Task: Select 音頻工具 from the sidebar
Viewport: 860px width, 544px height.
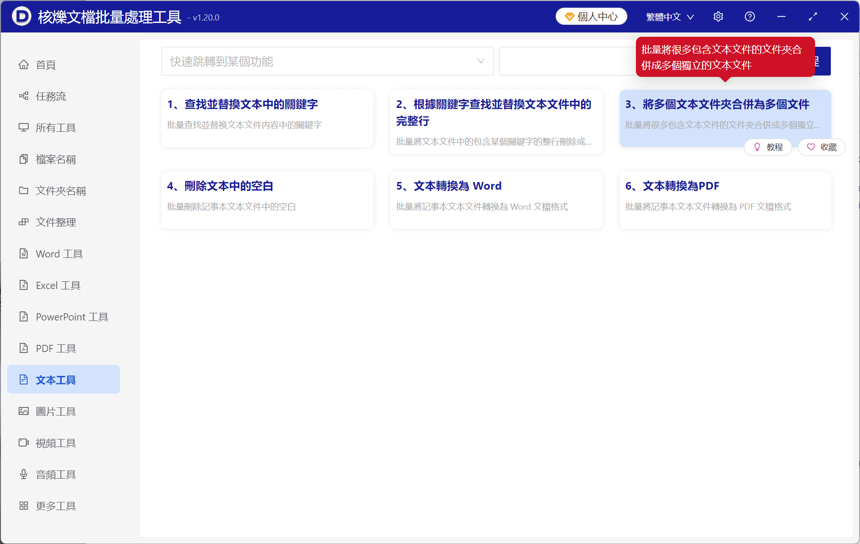Action: coord(55,474)
